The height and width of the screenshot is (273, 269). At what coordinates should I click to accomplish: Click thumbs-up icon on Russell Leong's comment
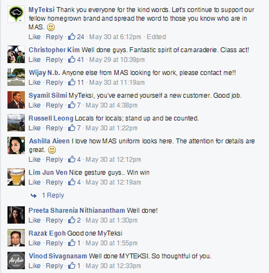click(x=72, y=128)
